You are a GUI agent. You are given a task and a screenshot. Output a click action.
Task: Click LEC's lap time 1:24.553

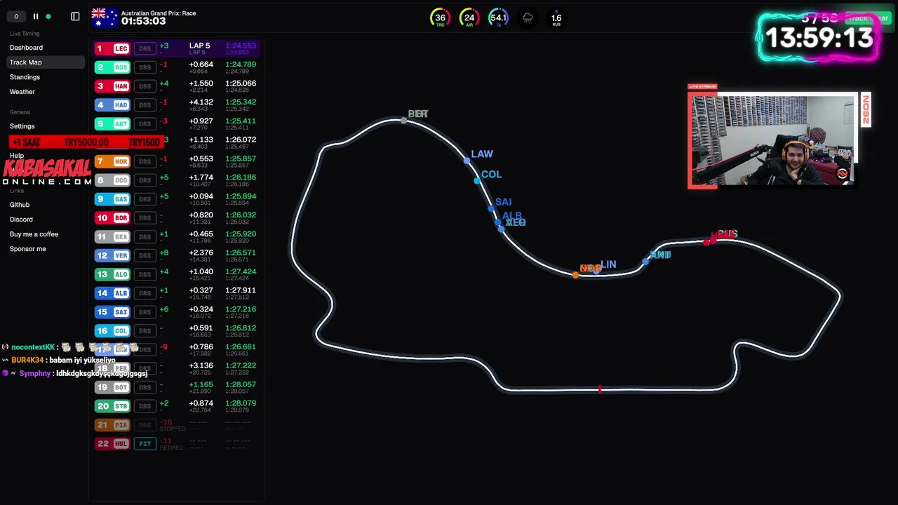pyautogui.click(x=241, y=46)
